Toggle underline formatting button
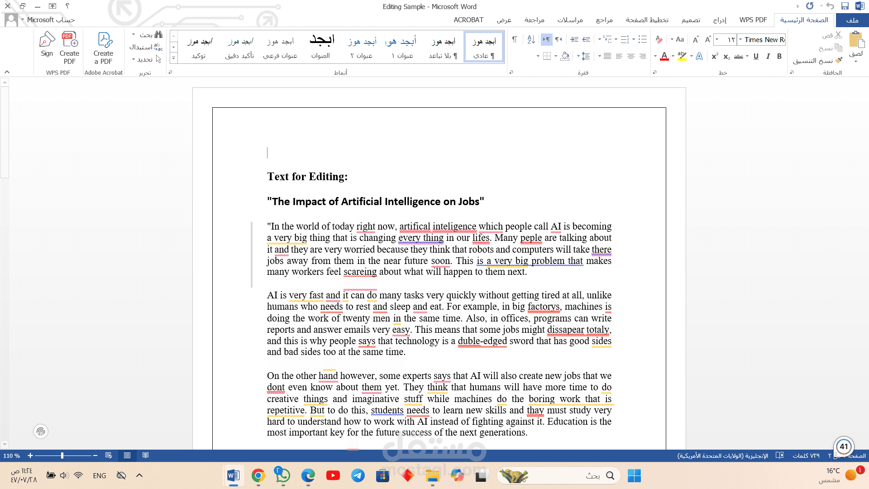 point(756,57)
